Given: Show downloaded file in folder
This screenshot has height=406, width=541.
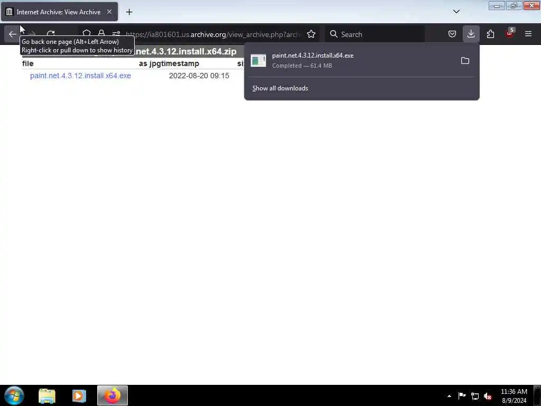Looking at the screenshot, I should (465, 61).
